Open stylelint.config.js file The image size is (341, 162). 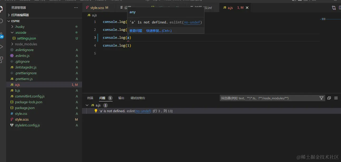(x=27, y=125)
